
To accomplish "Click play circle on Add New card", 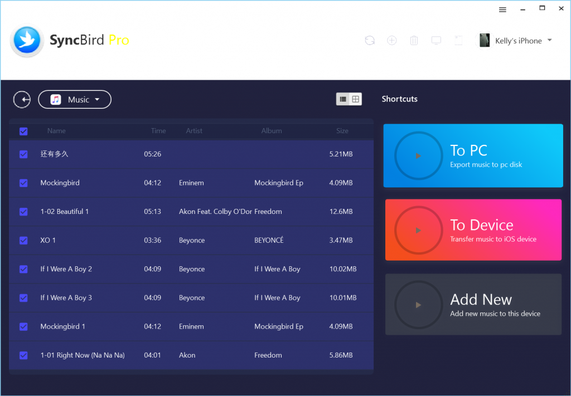I will point(418,305).
